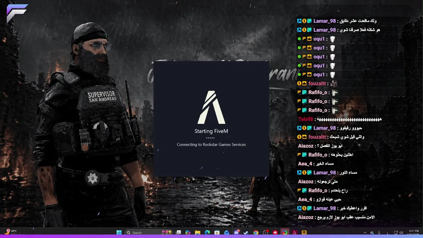Click the top Lamar_98 chat message
The image size is (423, 238).
point(337,21)
